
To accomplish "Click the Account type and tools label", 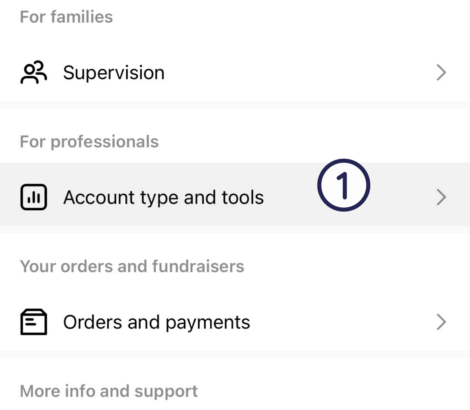I will [164, 198].
